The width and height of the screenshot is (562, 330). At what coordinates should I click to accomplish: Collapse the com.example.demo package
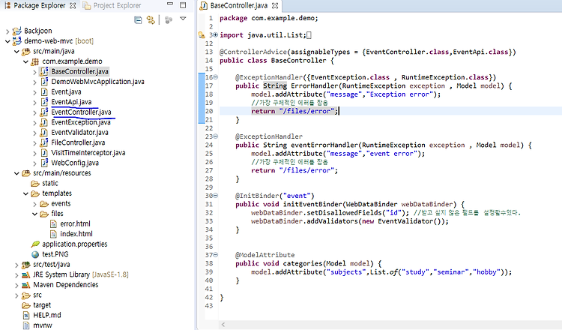tap(25, 61)
